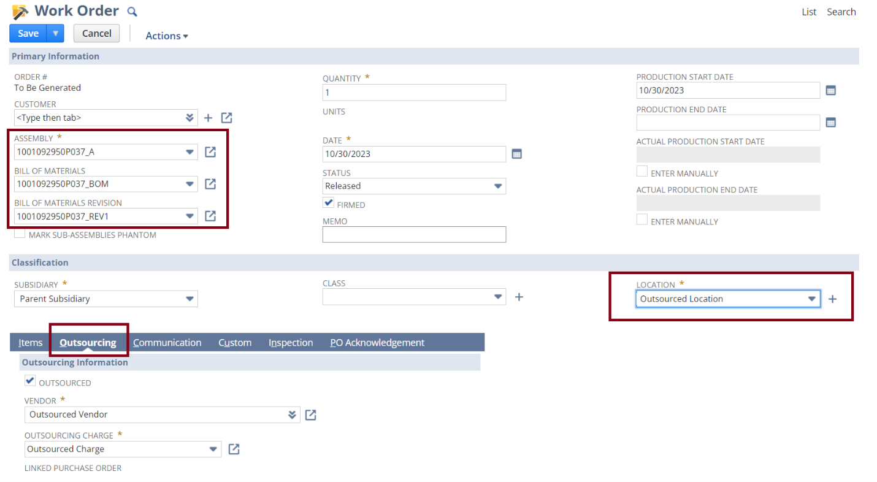Screen dimensions: 877x482
Task: Click the Cancel button
Action: coord(96,33)
